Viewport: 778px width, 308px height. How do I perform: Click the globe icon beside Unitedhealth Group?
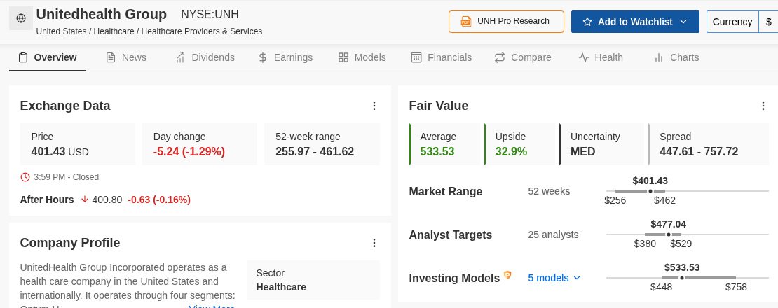point(21,18)
